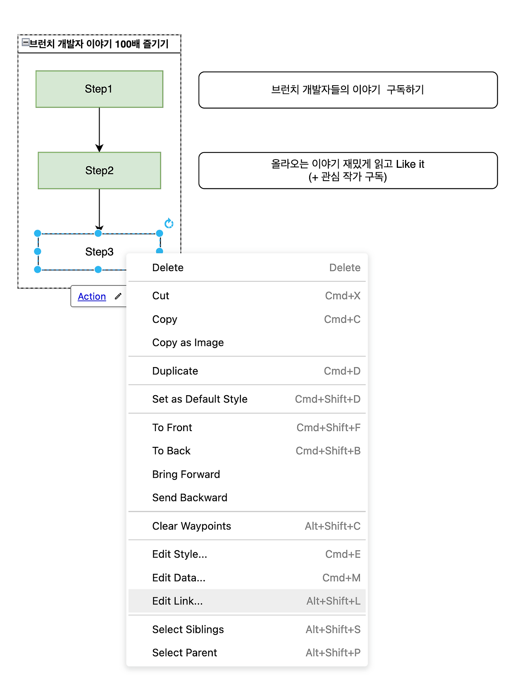Open the Action link below Step3
529x687 pixels.
tap(91, 296)
